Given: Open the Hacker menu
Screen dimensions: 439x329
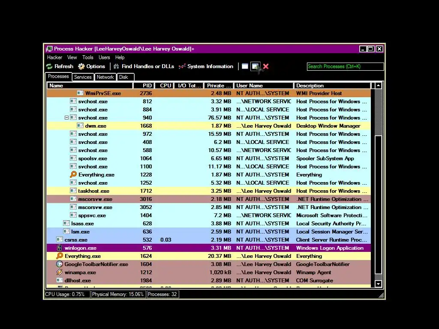Looking at the screenshot, I should tap(54, 57).
